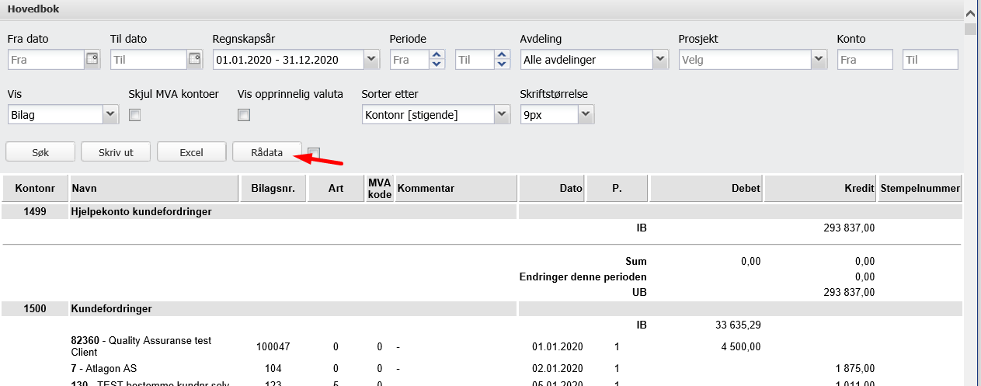
Task: Open the Avdeling dropdown list
Action: point(660,60)
